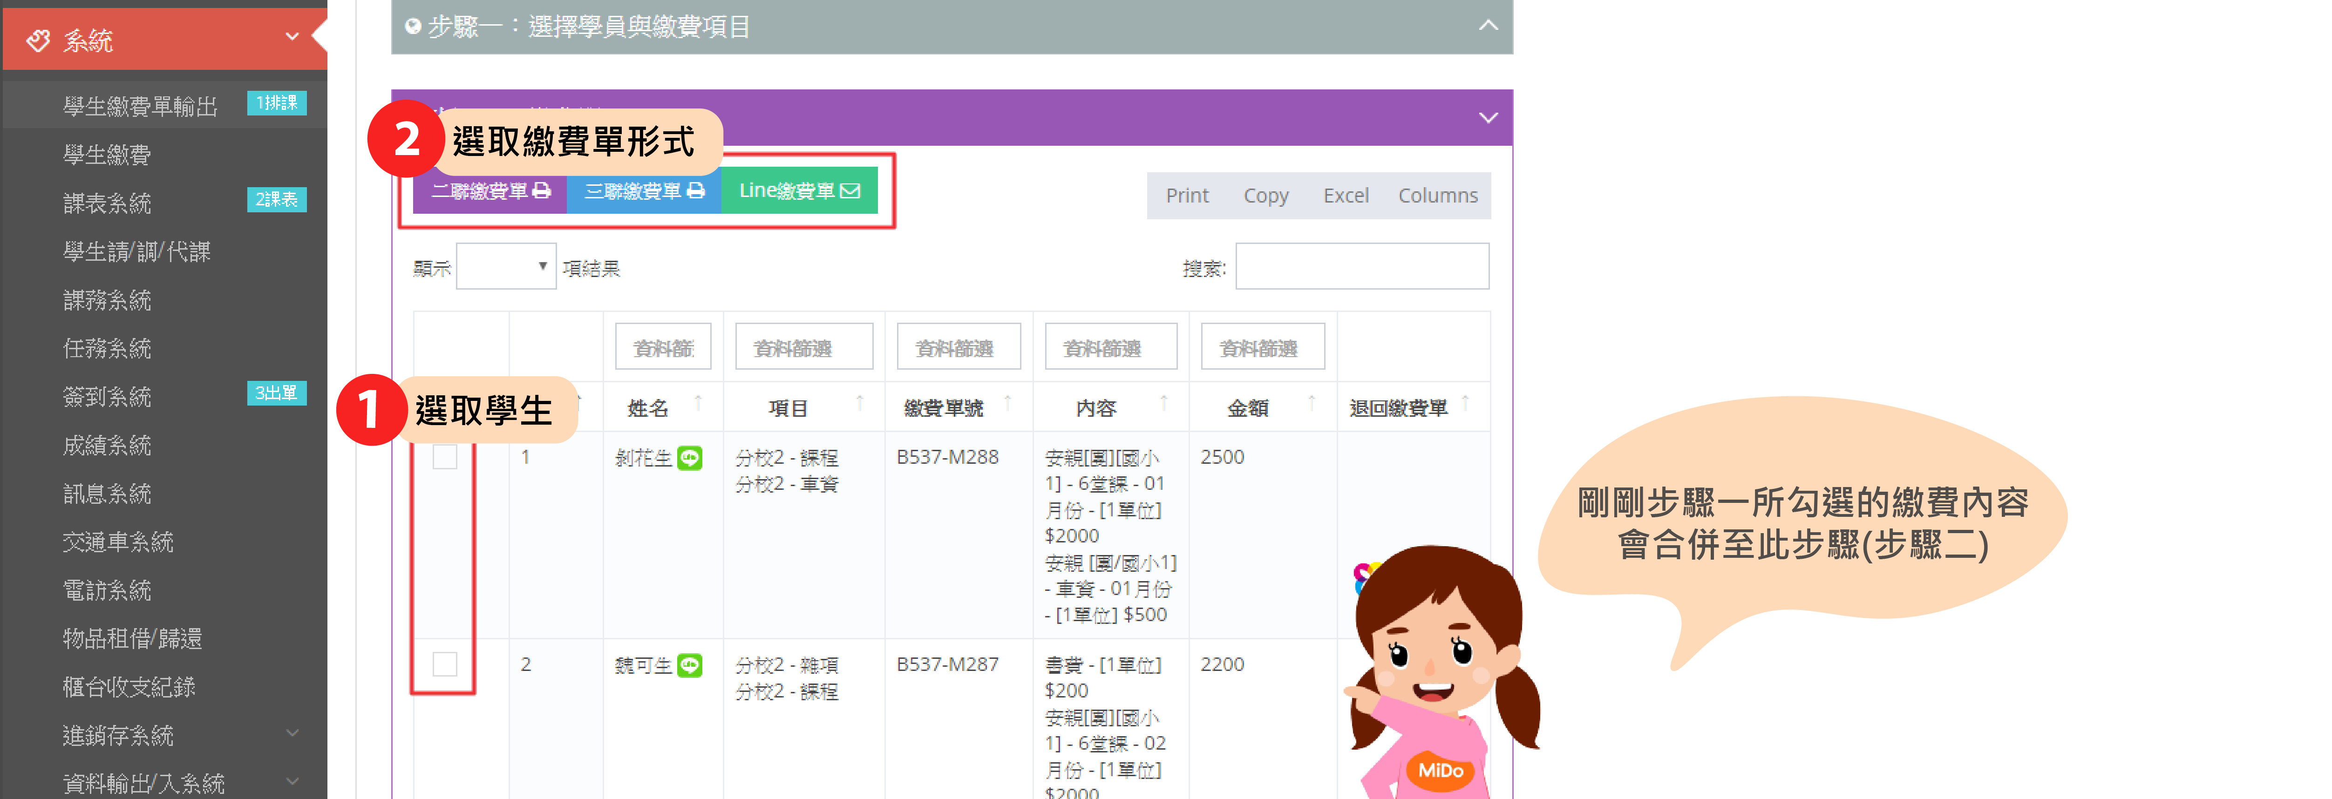Click the 二聯繳費單 printer button
Image resolution: width=2332 pixels, height=799 pixels.
pos(490,191)
